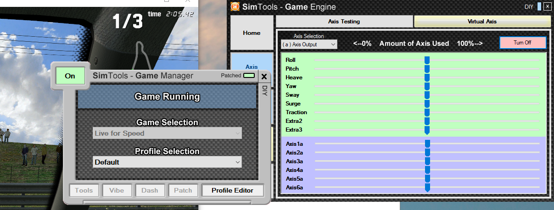Click the Extra2 slider handle
The height and width of the screenshot is (210, 554).
pyautogui.click(x=427, y=121)
